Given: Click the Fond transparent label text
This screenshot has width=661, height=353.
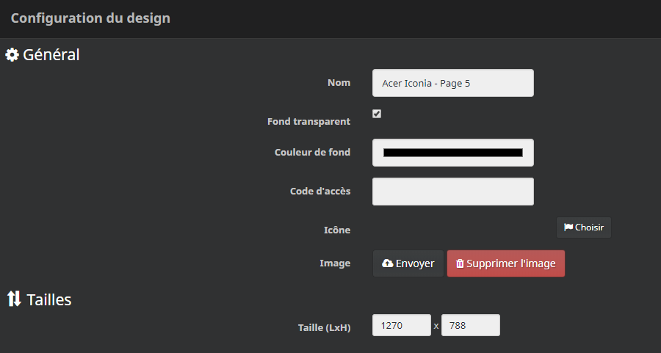Looking at the screenshot, I should tap(308, 121).
